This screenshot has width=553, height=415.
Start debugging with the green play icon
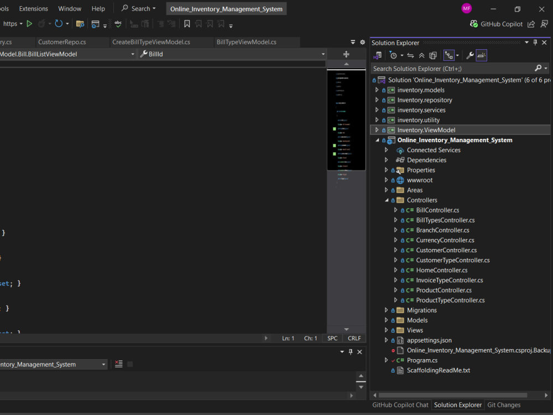pyautogui.click(x=30, y=24)
